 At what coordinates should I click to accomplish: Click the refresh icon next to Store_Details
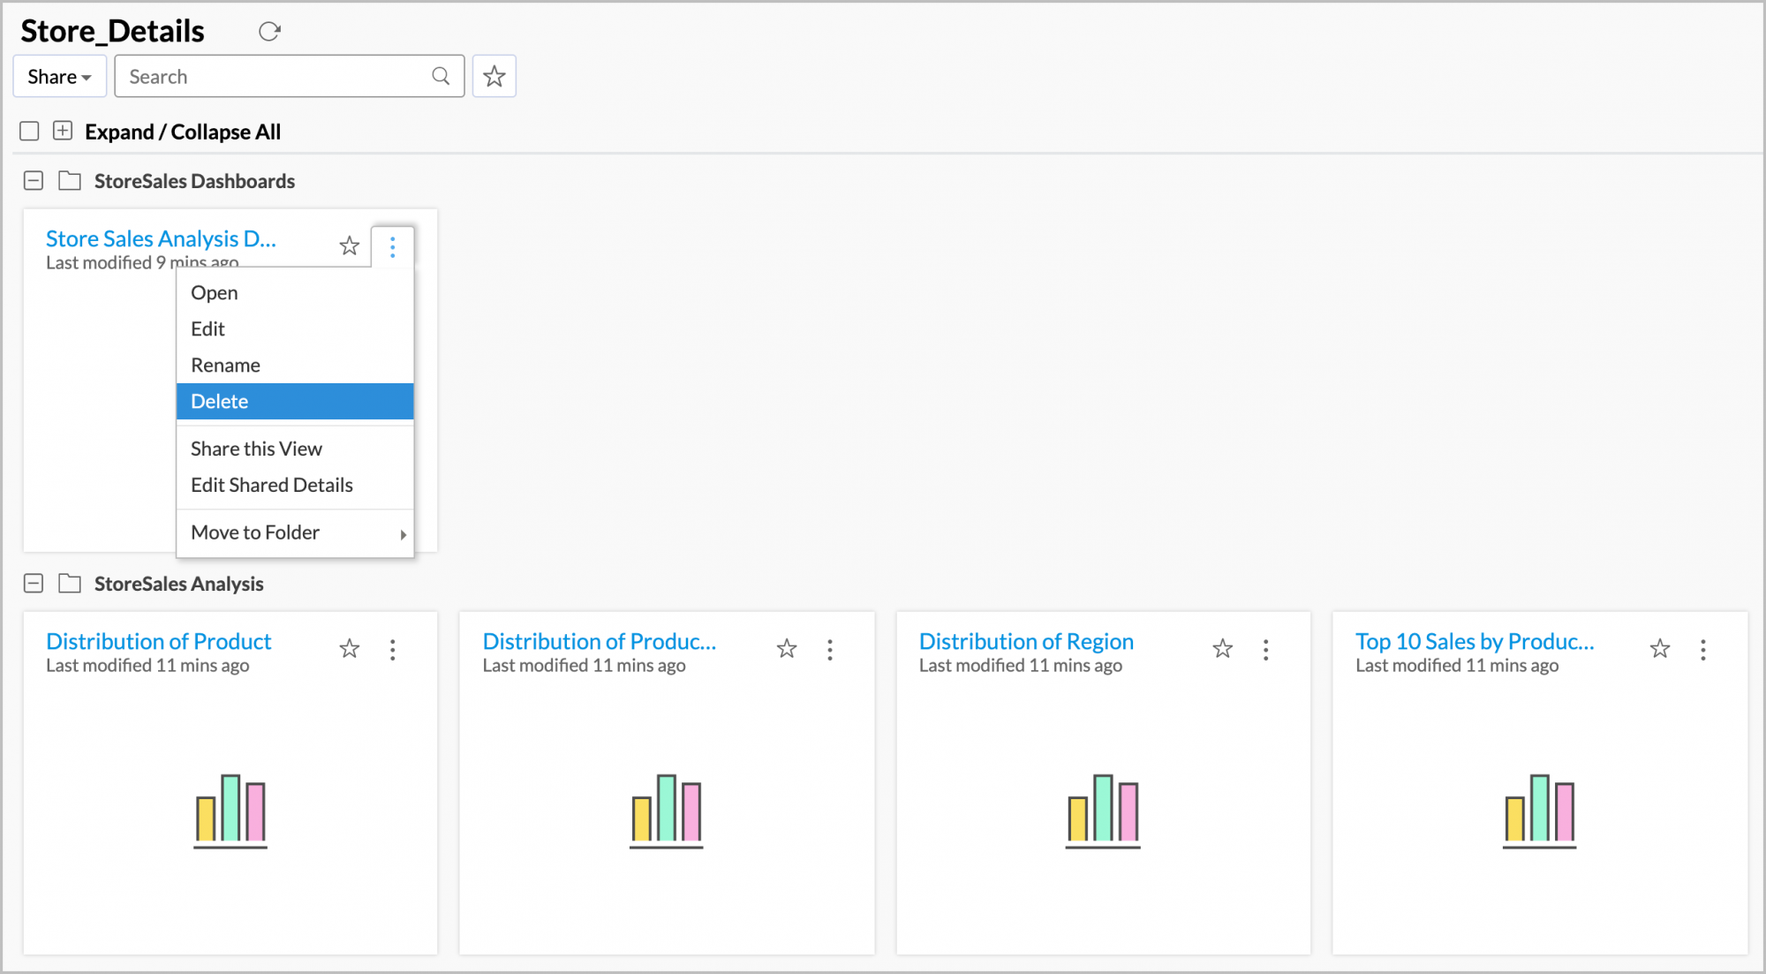click(269, 32)
